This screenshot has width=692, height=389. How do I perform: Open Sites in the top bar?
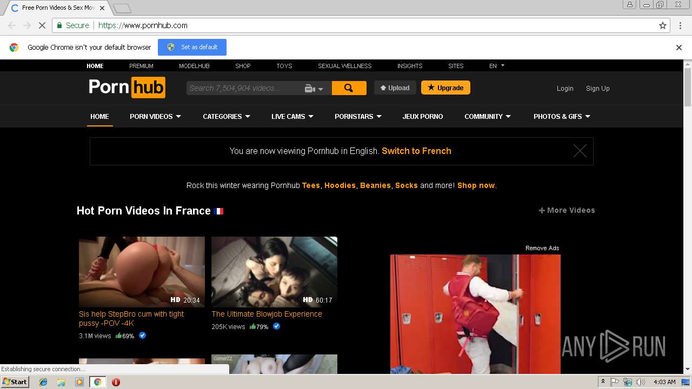tap(456, 66)
